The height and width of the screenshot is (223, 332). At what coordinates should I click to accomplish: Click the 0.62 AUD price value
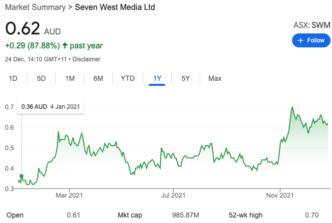click(23, 28)
